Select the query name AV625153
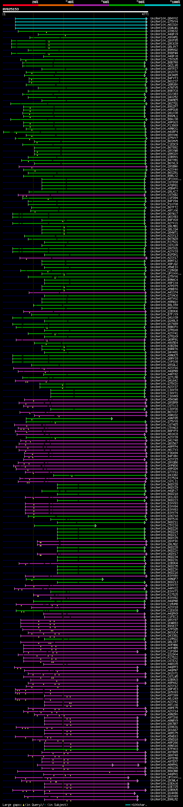 [x=11, y=9]
